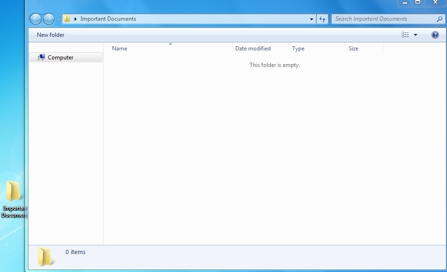Open address bar history dropdown
The width and height of the screenshot is (447, 272).
311,19
